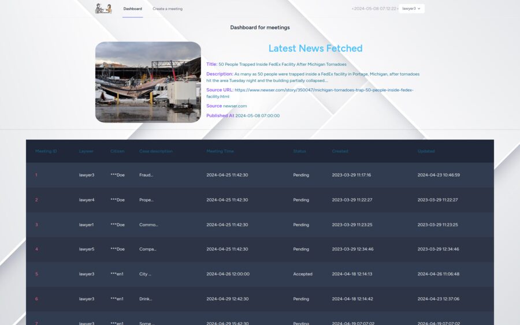520x325 pixels.
Task: Open meeting ID 2 link
Action: (x=36, y=200)
